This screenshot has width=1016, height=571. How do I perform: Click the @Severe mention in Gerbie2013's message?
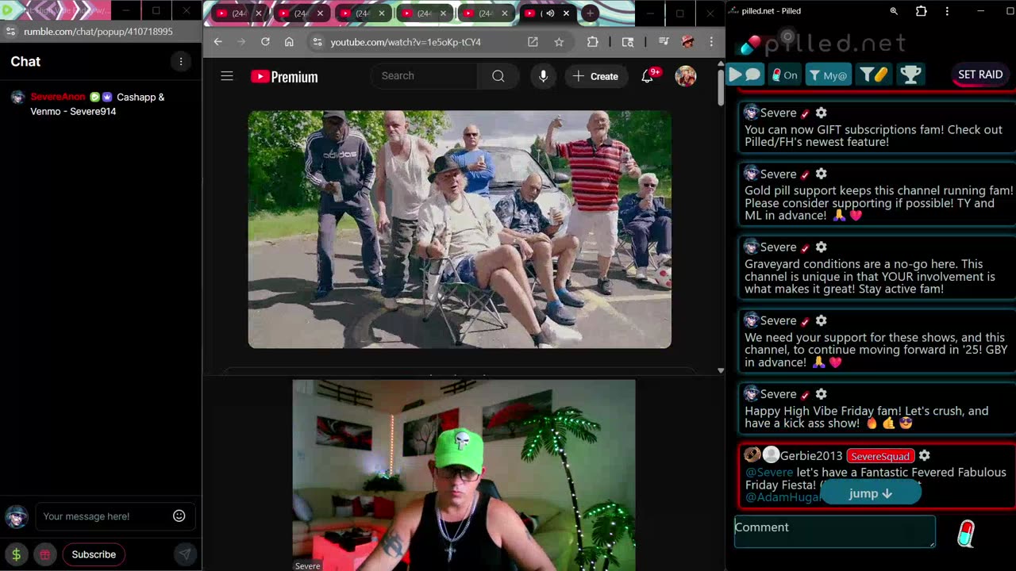(x=769, y=473)
